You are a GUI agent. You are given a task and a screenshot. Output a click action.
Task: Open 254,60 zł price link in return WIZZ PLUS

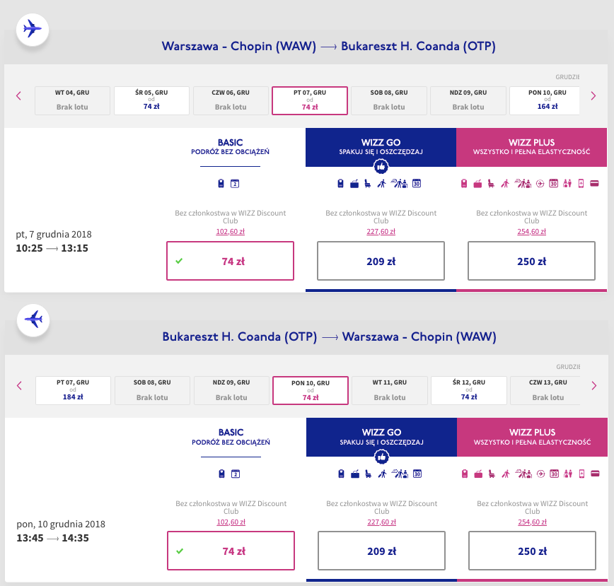pyautogui.click(x=532, y=522)
